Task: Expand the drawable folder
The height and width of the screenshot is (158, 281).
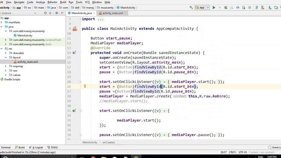Action: pos(6,53)
